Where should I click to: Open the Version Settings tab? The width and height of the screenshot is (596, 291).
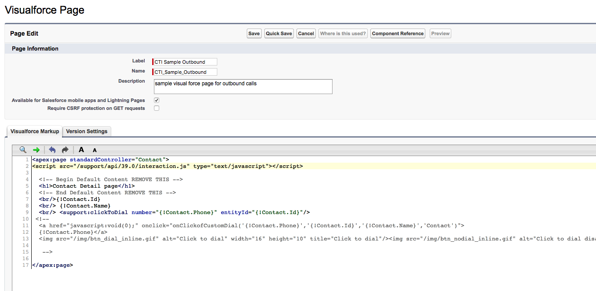[87, 131]
